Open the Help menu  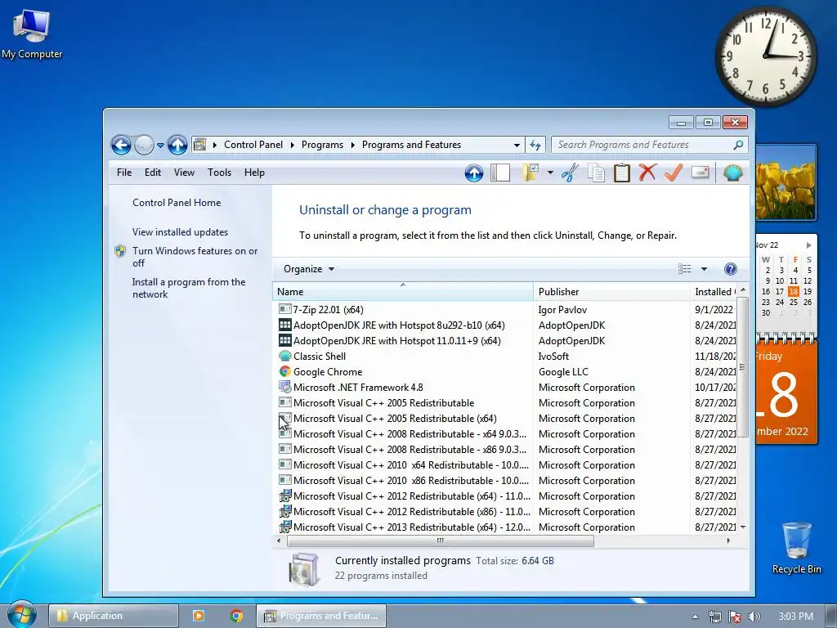(255, 173)
